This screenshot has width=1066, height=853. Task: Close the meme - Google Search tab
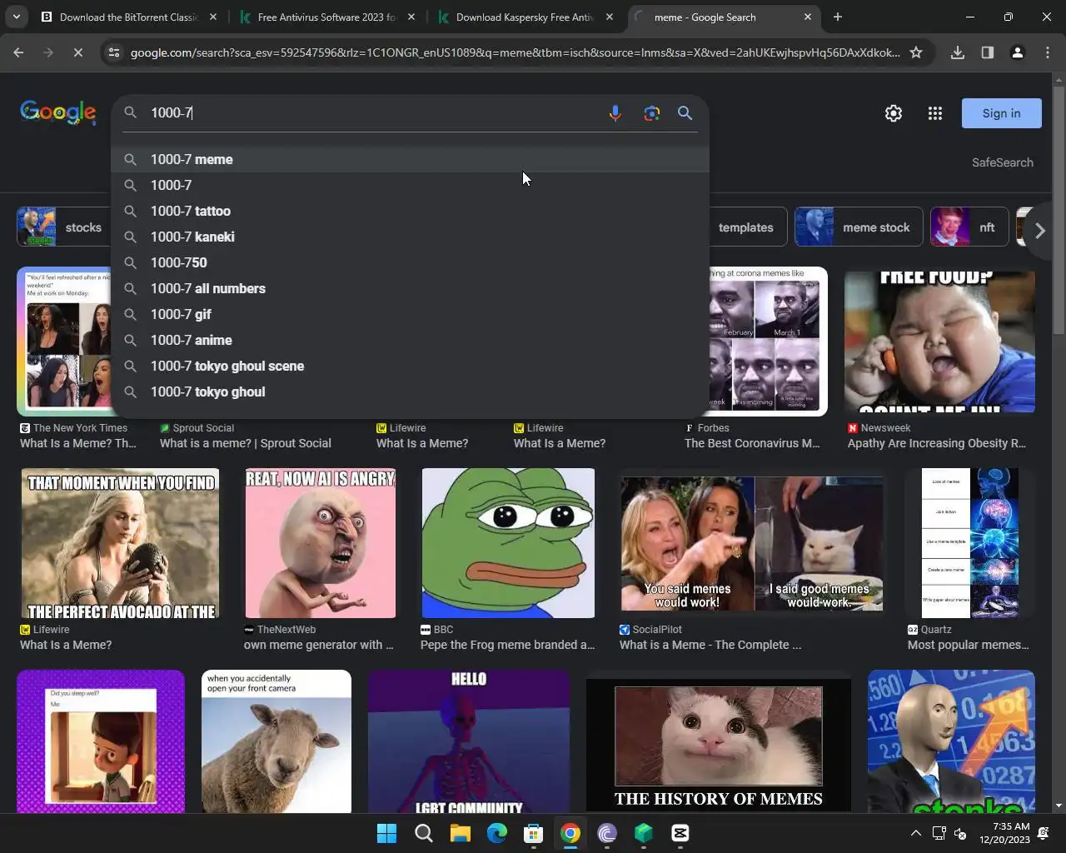(807, 17)
